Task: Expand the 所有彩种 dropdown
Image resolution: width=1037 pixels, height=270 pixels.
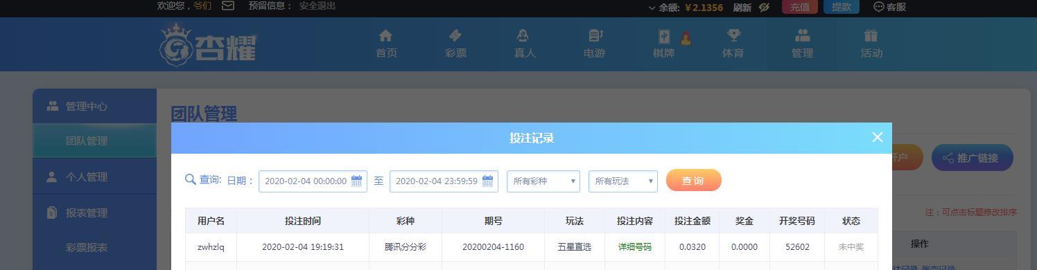Action: (543, 181)
